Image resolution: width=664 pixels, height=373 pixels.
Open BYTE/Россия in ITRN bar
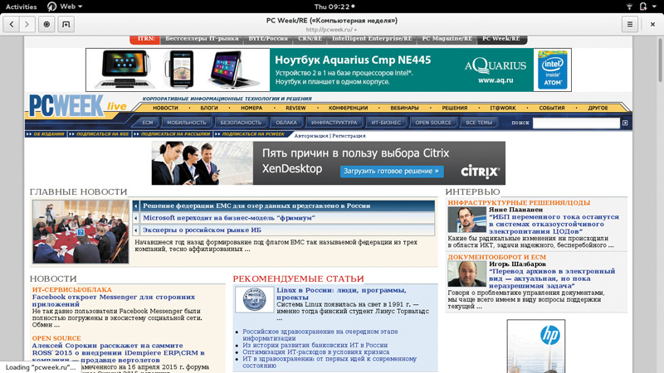[268, 38]
